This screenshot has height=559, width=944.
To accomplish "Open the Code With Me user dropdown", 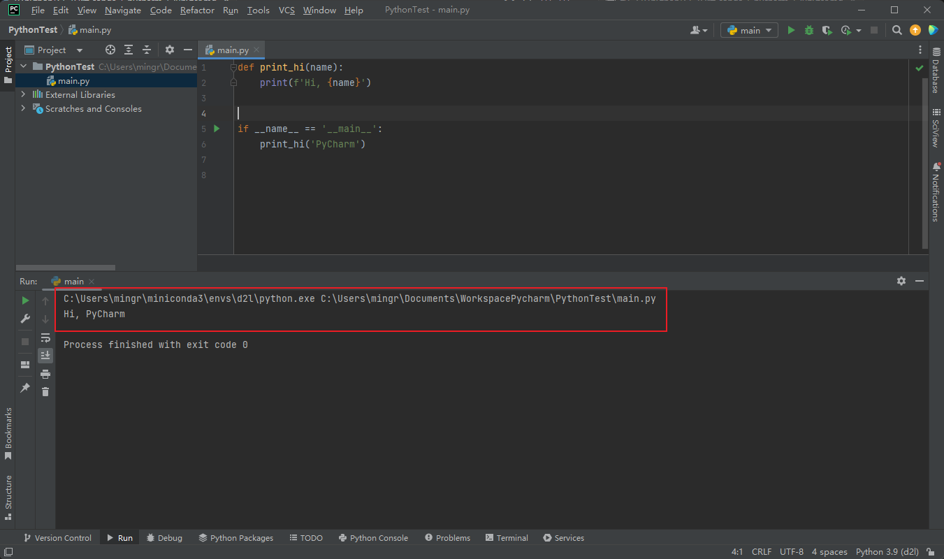I will (x=698, y=30).
